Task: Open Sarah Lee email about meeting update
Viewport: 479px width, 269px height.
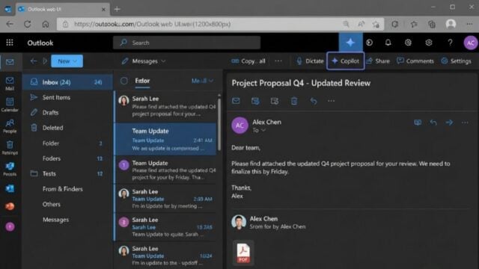Action: tap(165, 199)
